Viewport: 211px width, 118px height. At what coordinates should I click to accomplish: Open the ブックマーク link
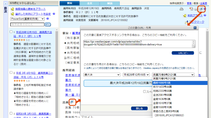(196, 22)
